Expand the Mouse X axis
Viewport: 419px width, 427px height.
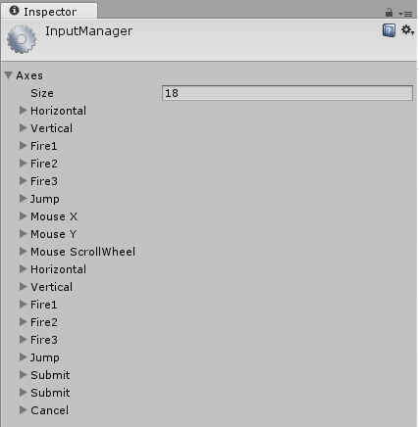[x=23, y=216]
